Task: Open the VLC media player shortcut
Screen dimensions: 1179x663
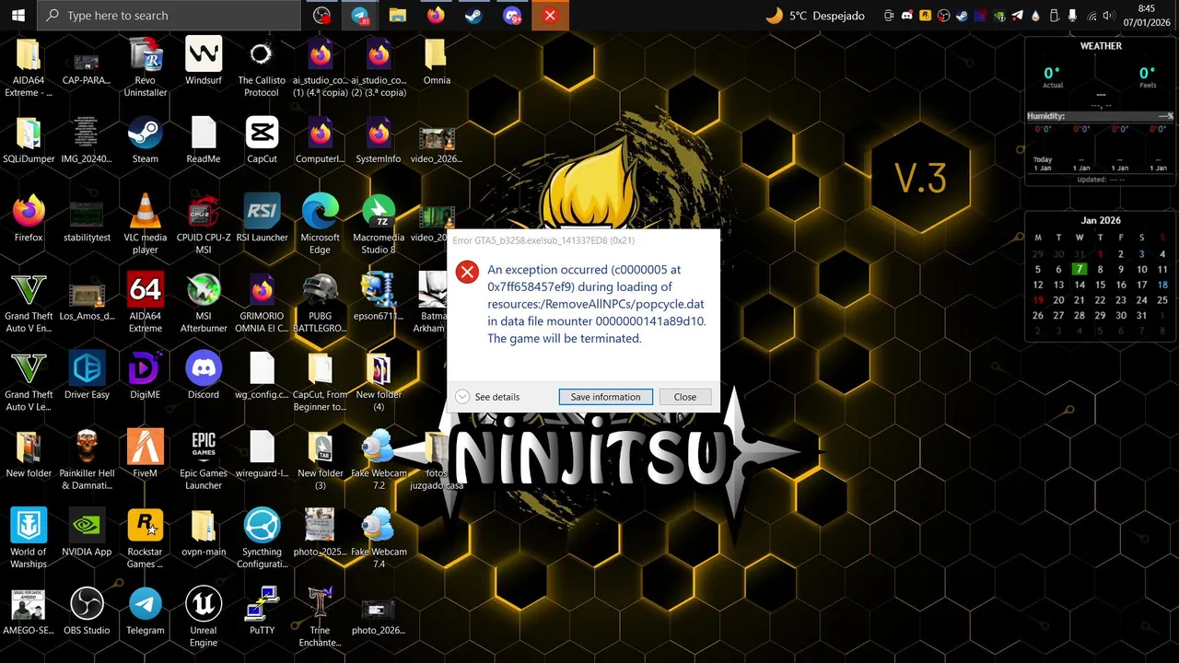Action: [146, 225]
